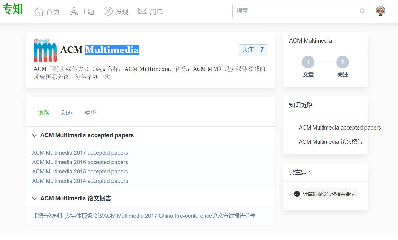Image resolution: width=398 pixels, height=240 pixels.
Task: Click the ACM Multimedia conference logo
Action: (x=45, y=50)
